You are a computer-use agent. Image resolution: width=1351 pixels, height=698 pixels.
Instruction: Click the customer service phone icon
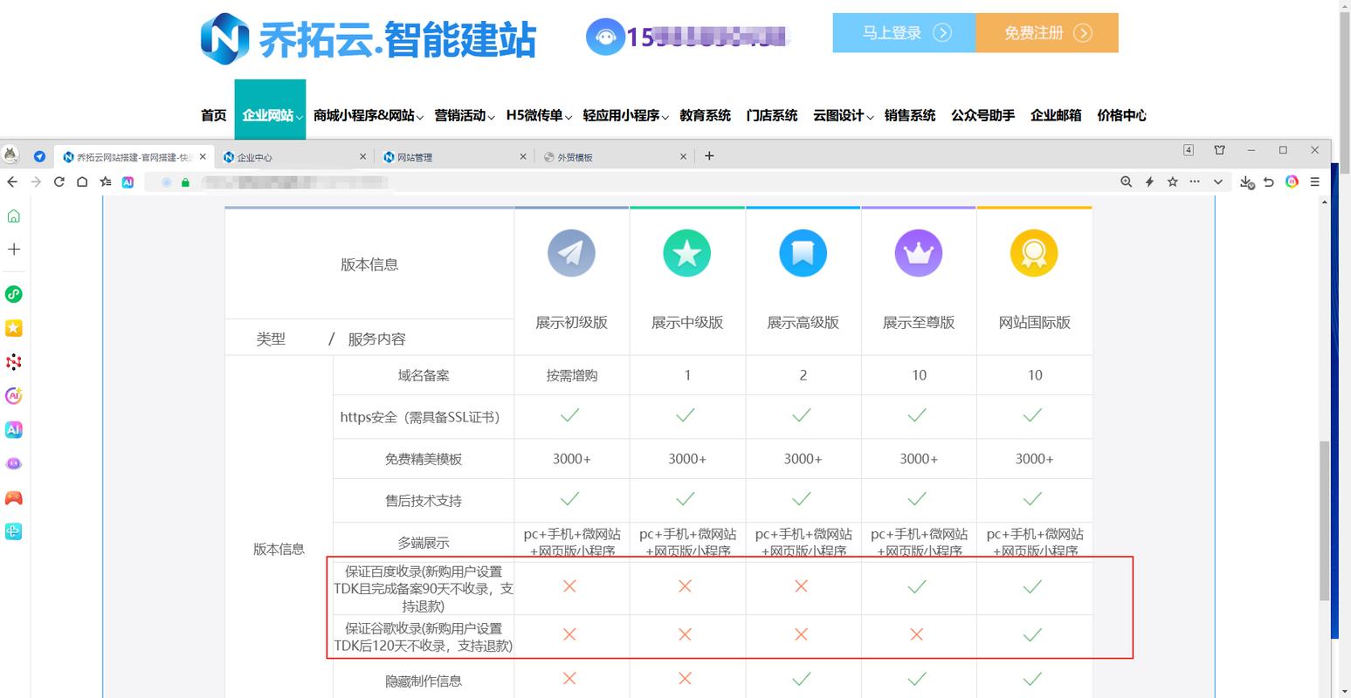605,37
